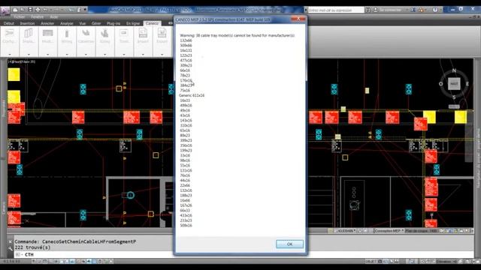The height and width of the screenshot is (270, 481).
Task: Click the quick access undo arrow icon
Action: (x=45, y=10)
